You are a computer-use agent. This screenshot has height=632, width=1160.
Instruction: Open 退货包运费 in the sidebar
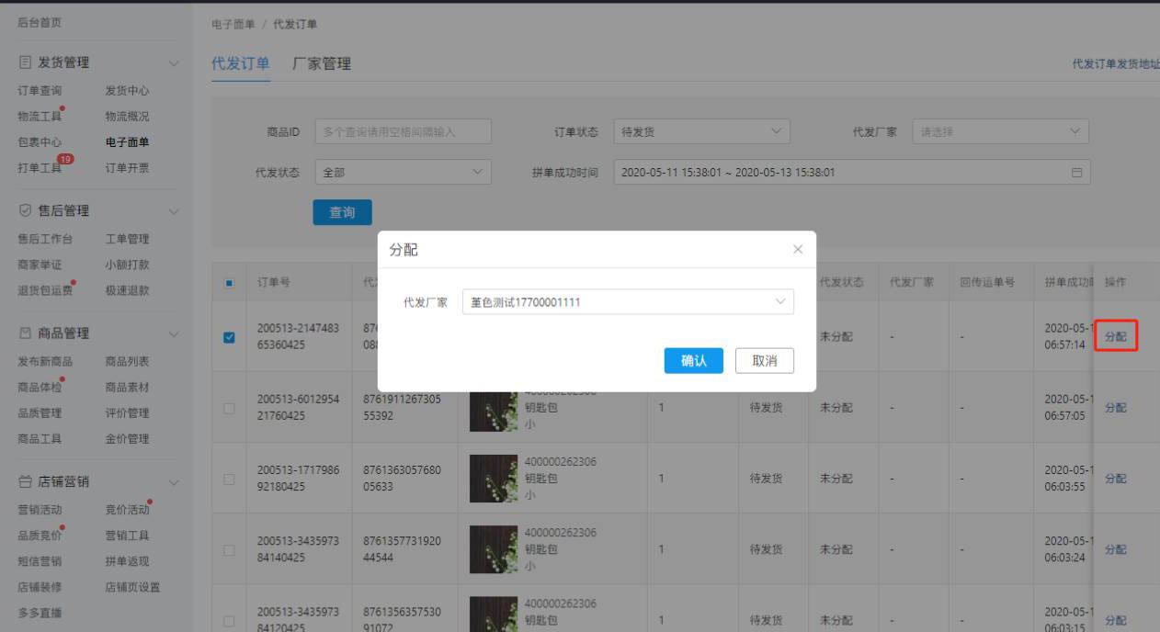click(x=45, y=290)
